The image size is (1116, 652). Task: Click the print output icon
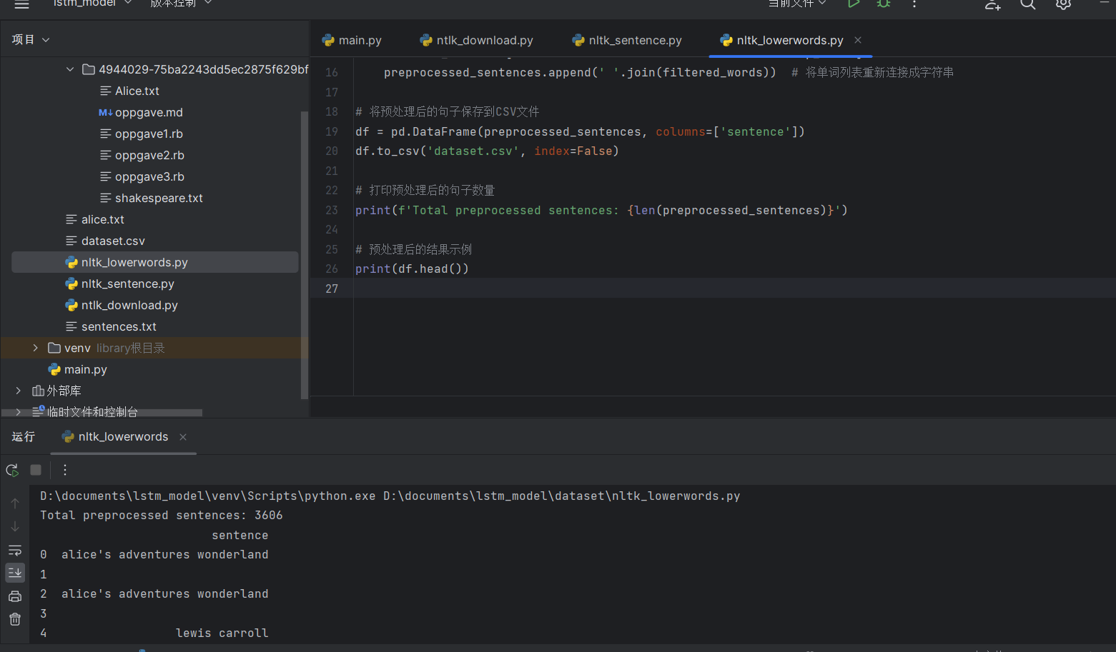(x=15, y=596)
